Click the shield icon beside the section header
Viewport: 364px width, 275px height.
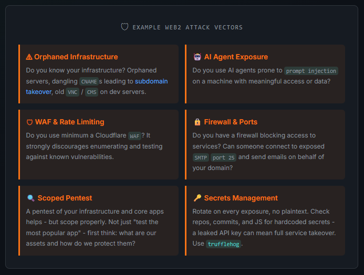[124, 27]
